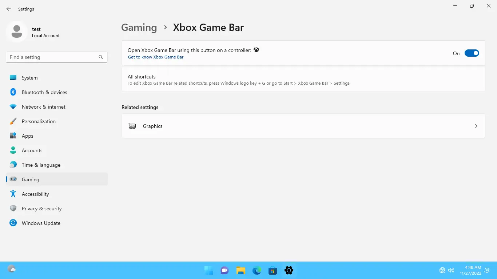Click the magnifier icon in the search box

[101, 57]
